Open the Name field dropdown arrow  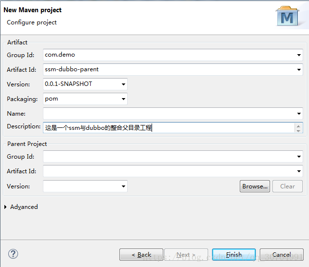tap(299, 114)
